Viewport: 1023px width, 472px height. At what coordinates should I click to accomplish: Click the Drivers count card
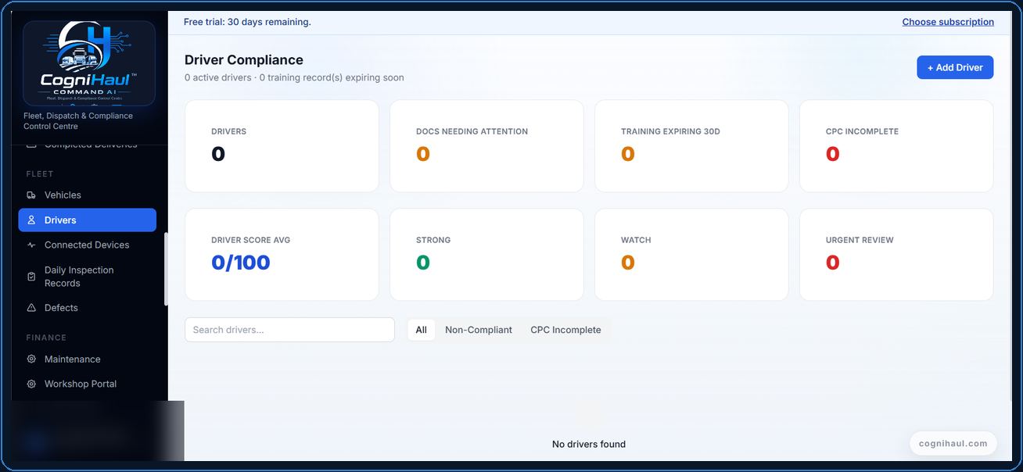282,146
